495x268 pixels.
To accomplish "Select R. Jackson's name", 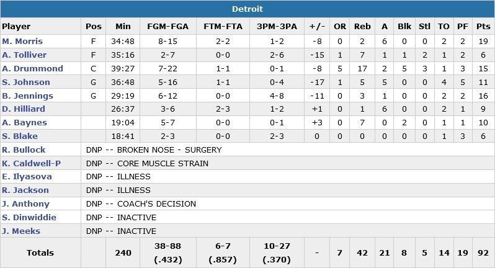I will click(x=25, y=190).
